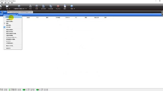Image resolution: width=163 pixels, height=91 pixels.
Task: Click the green C: drive disk icon
Action: [24, 90]
